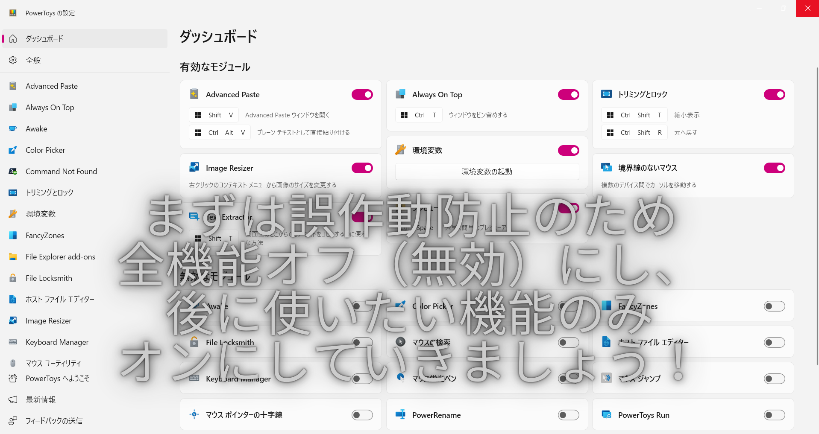This screenshot has width=819, height=434.
Task: Select the Color Picker eyedropper icon in sidebar
Action: click(13, 150)
